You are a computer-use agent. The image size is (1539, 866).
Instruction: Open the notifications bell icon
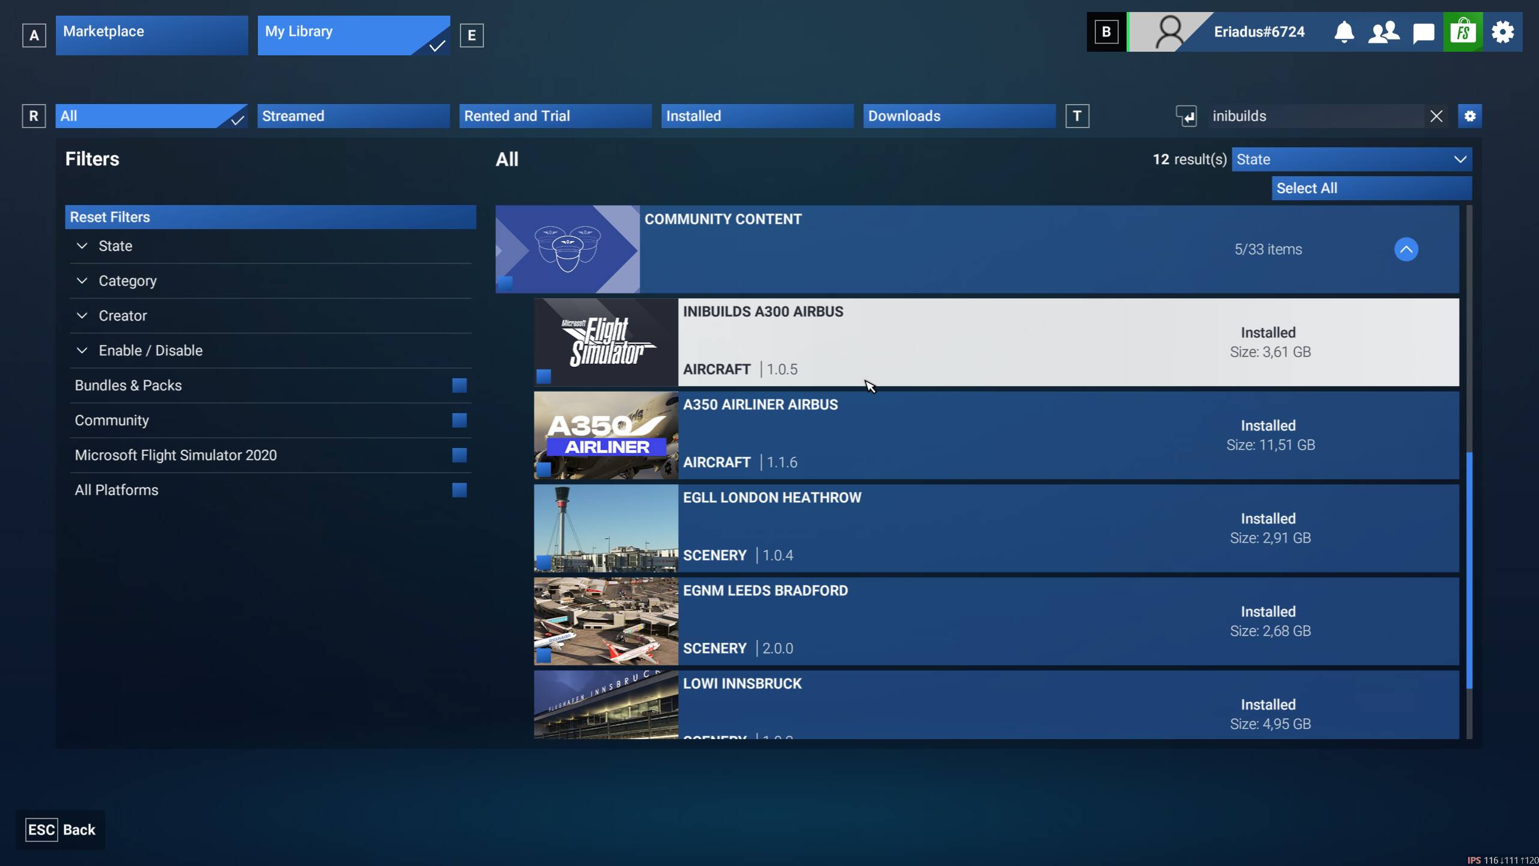(1344, 32)
